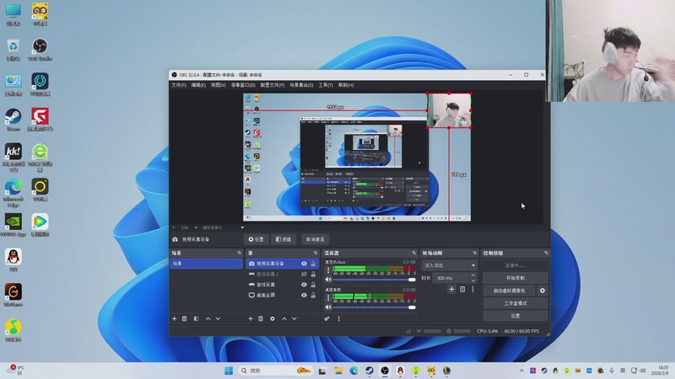Open advanced audio properties gears icon

point(327,319)
